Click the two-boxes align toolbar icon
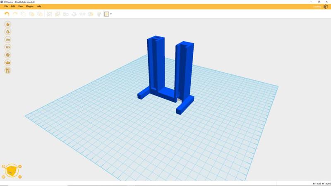The image size is (331, 186). coord(66,14)
